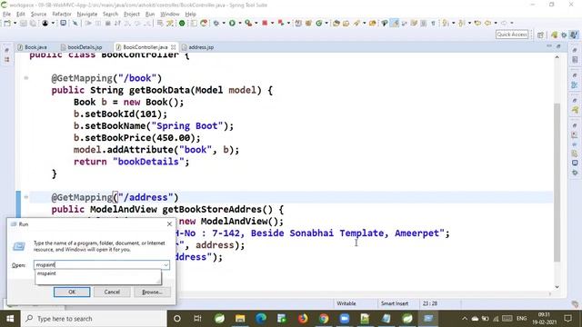582x327 pixels.
Task: Click the Pin/search tree toolbar icon
Action: tap(385, 23)
